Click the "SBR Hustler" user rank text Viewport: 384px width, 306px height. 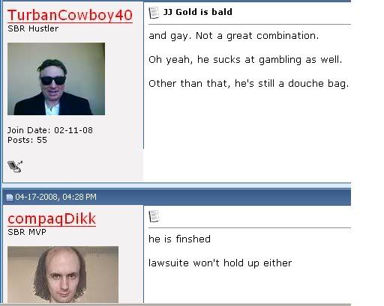33,28
